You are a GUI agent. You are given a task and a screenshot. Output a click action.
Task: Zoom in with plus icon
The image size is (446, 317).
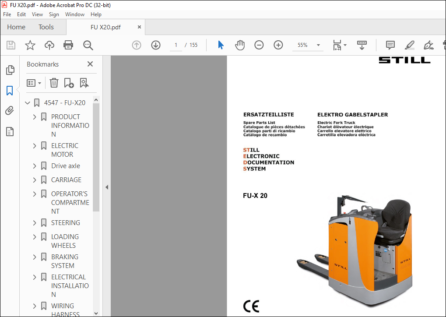coord(278,45)
